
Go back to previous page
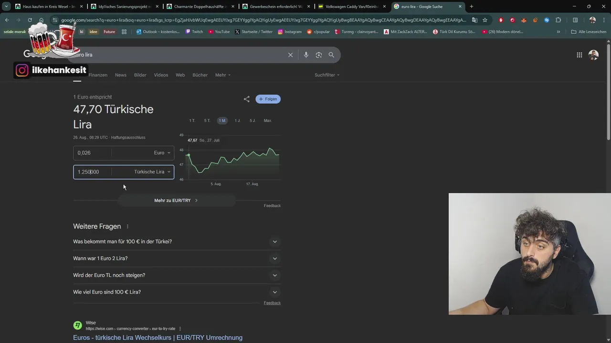(x=7, y=20)
